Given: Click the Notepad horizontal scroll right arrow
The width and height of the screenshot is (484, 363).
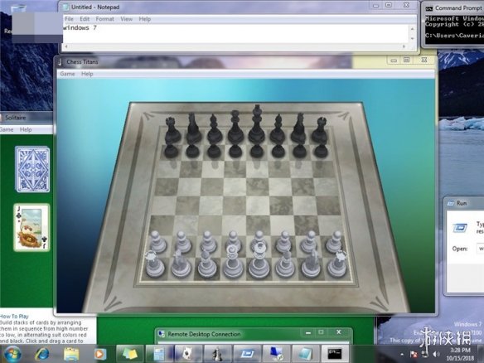Looking at the screenshot, I should coord(404,46).
